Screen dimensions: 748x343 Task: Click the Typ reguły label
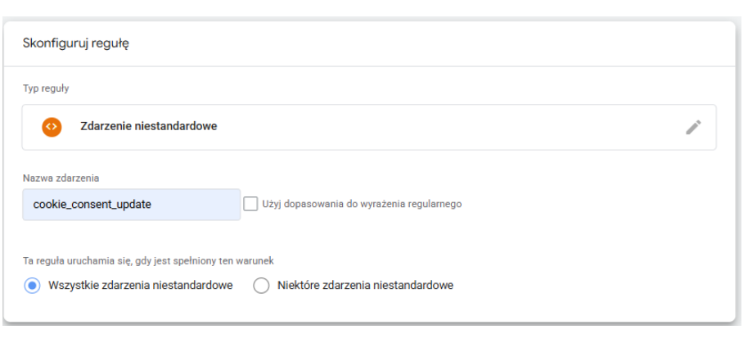[x=45, y=86]
